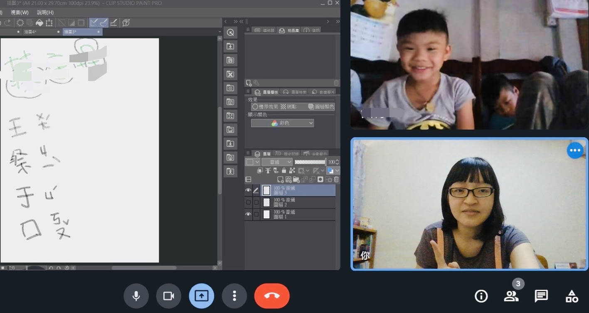This screenshot has height=313, width=589.
Task: Expand the ruler range dropdown arrow
Action: click(323, 170)
